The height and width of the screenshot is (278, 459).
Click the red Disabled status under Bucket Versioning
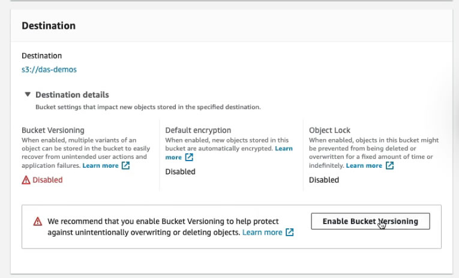pyautogui.click(x=47, y=180)
